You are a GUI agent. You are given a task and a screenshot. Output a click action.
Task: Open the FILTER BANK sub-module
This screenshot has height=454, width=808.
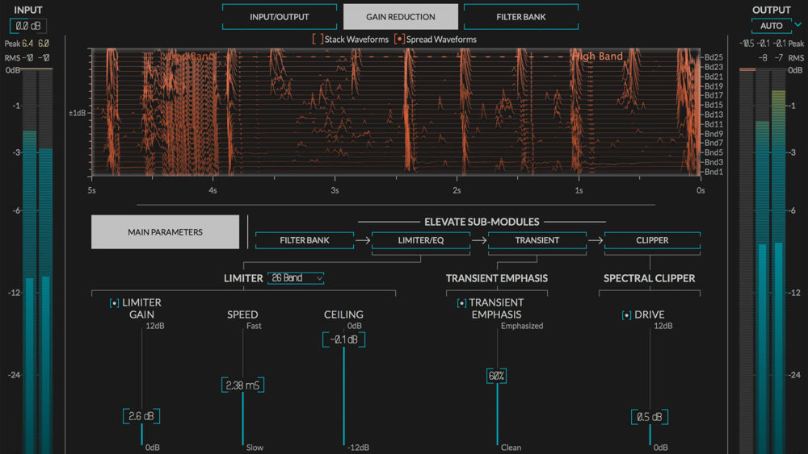(305, 240)
